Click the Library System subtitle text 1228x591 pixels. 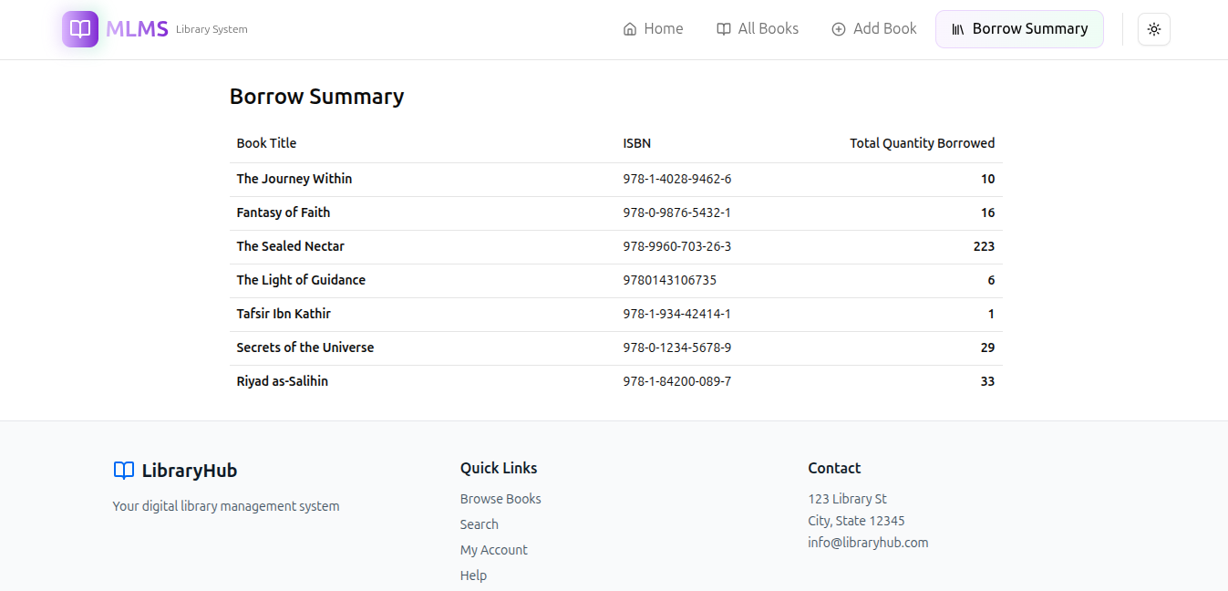click(212, 29)
